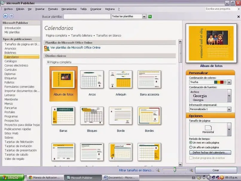Click the Buscar plantillas search field
This screenshot has width=241, height=181.
87,16
